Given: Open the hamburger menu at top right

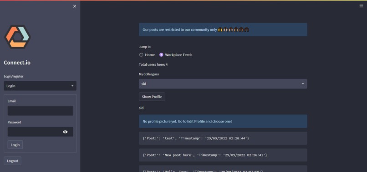Looking at the screenshot, I should point(361,6).
